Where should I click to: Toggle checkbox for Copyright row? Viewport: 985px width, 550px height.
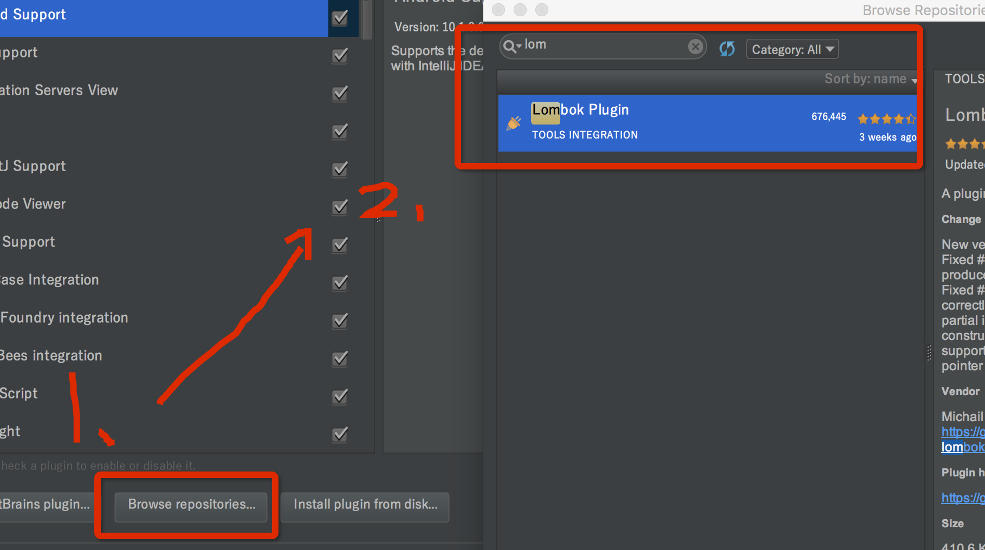coord(340,435)
